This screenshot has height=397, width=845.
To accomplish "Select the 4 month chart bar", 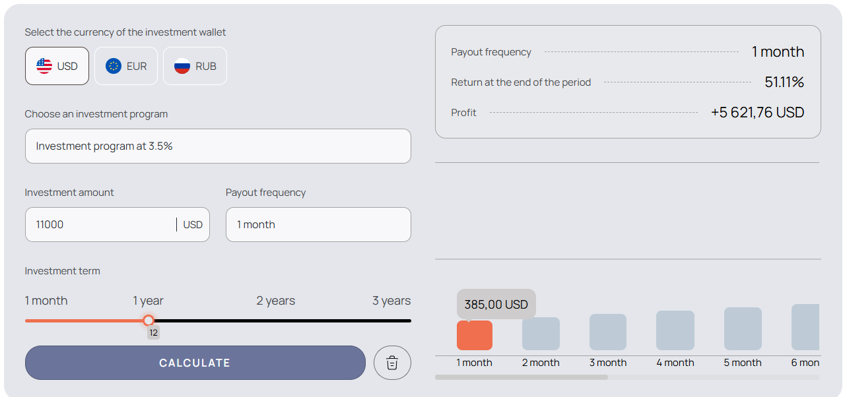I will 675,330.
